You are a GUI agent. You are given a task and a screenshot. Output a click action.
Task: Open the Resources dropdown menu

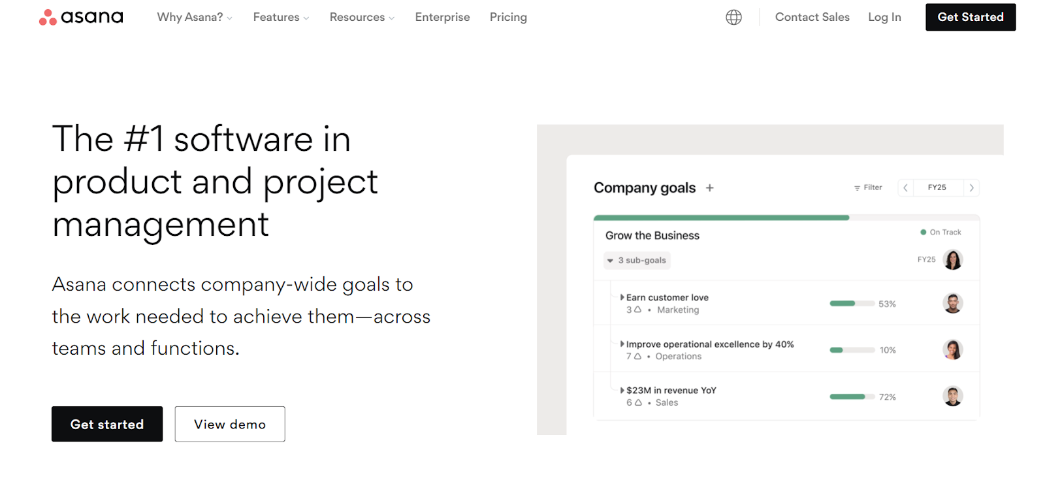[x=362, y=18]
